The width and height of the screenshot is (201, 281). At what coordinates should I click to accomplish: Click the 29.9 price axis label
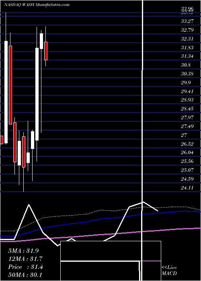click(186, 83)
